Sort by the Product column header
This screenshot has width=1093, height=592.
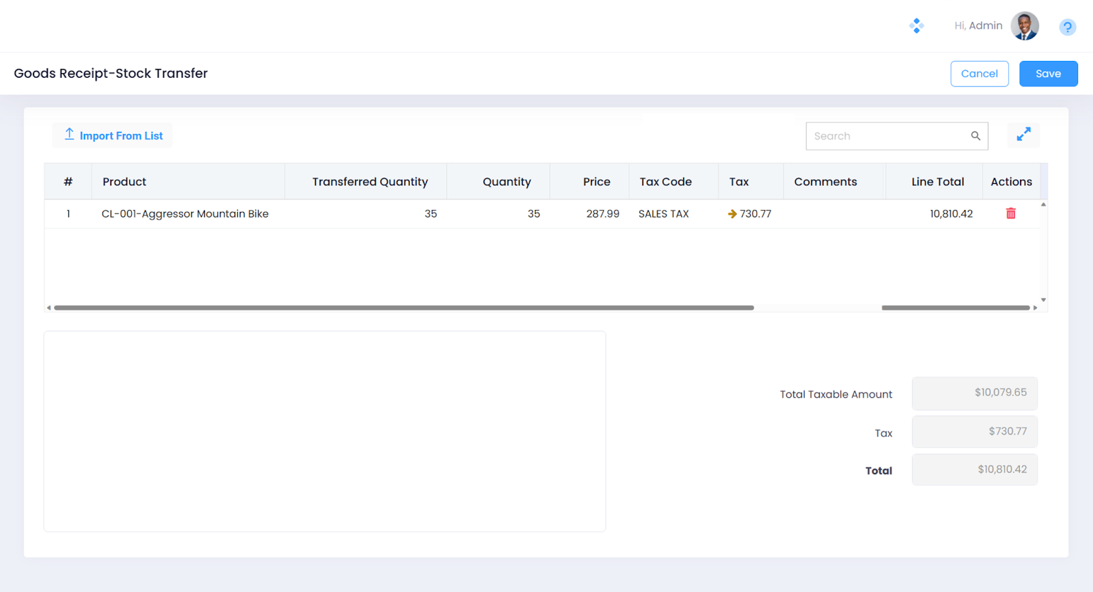[124, 182]
